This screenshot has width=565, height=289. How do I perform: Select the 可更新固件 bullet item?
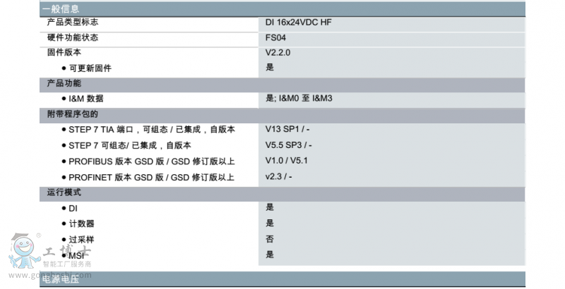point(90,68)
